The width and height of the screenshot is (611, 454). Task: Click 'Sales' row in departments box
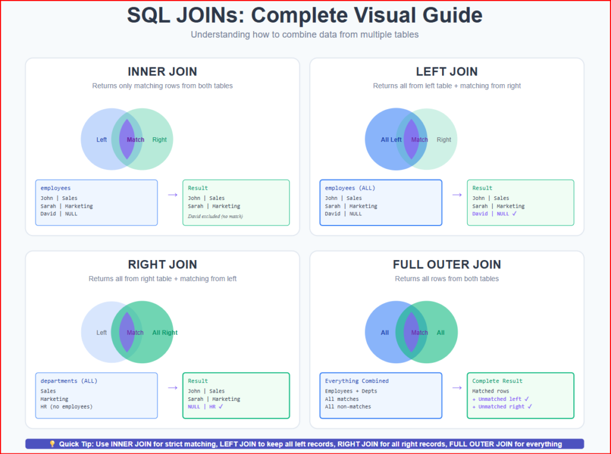(x=48, y=391)
